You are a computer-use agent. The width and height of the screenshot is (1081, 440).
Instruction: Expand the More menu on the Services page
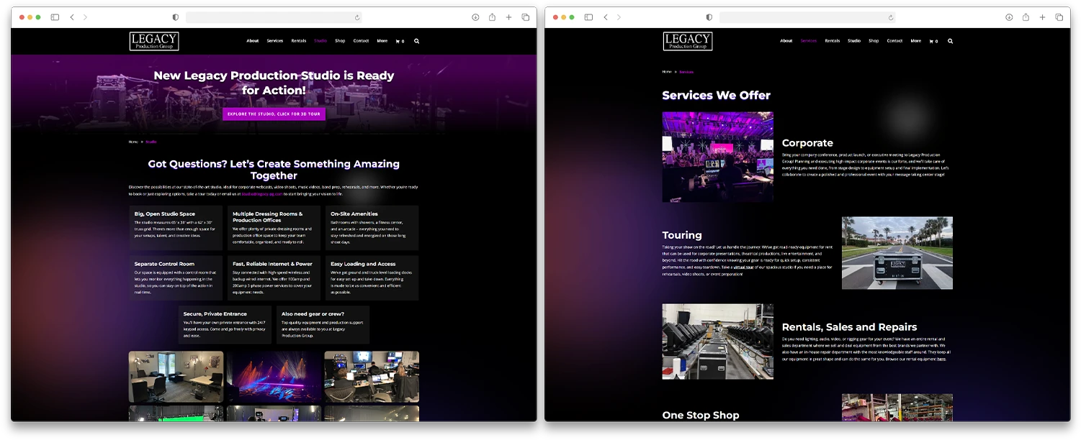click(915, 41)
